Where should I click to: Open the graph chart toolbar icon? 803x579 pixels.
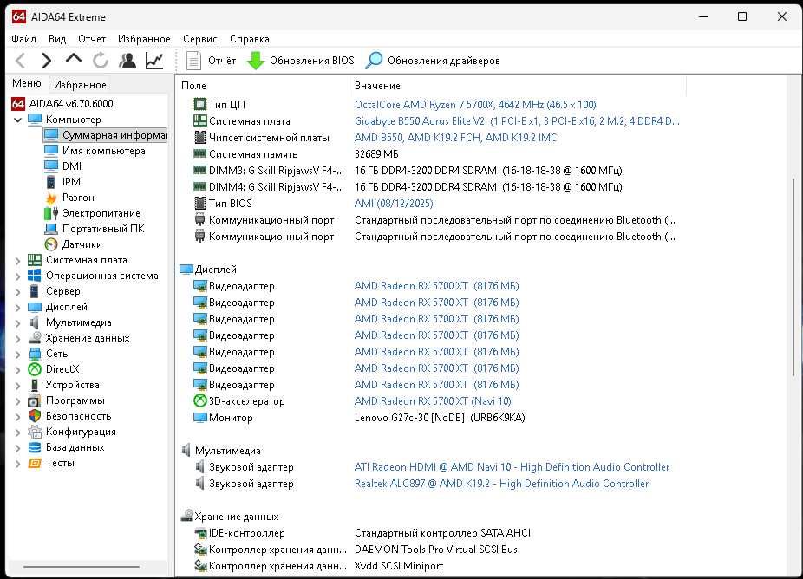154,61
